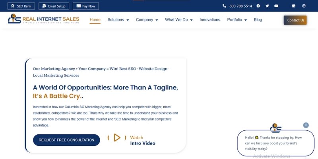Image resolution: width=318 pixels, height=159 pixels.
Task: Click the SEO Rank button
Action: [x=21, y=6]
